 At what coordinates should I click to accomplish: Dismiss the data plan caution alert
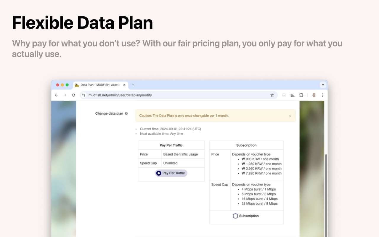[290, 116]
